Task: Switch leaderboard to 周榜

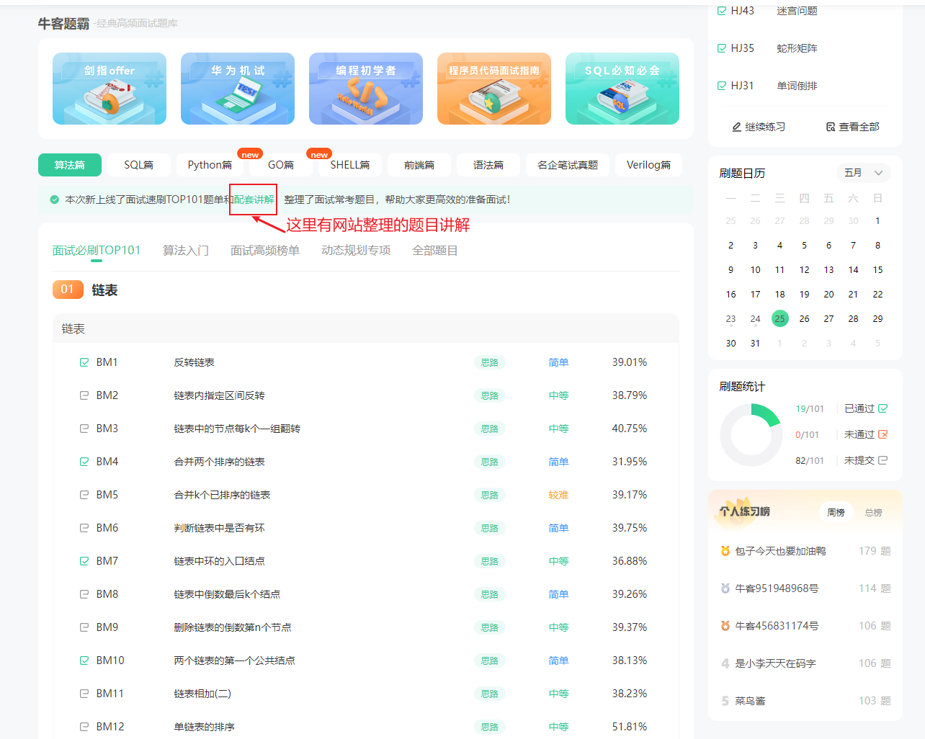Action: point(836,512)
